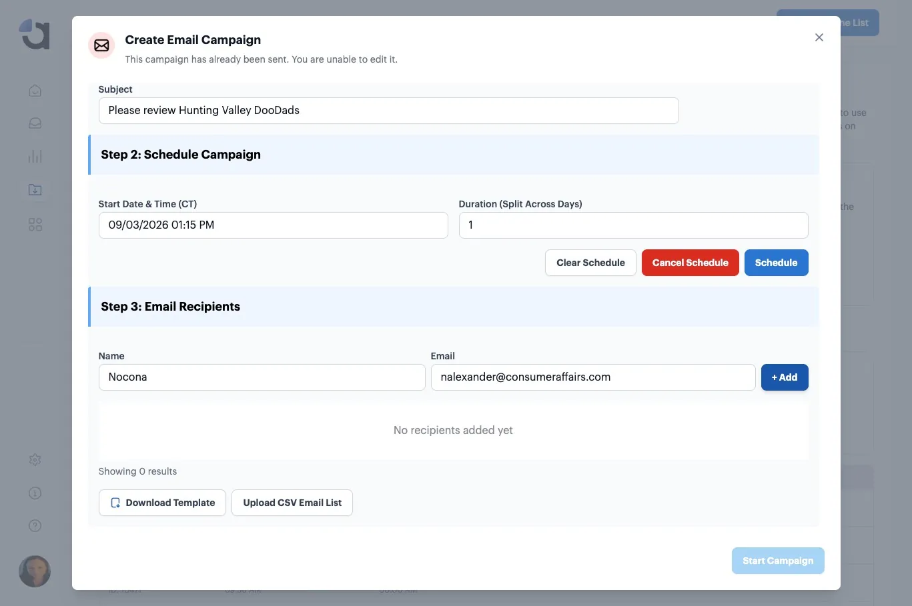Screen dimensions: 912x606
Task: Click the blue Schedule button
Action: (x=776, y=263)
